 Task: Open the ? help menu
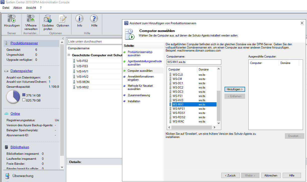click(41, 8)
